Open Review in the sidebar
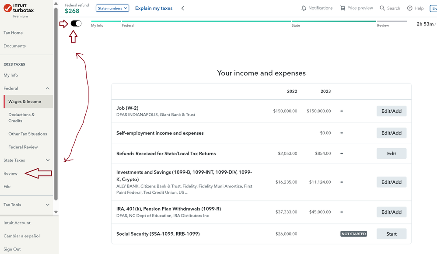This screenshot has height=254, width=437. 10,173
